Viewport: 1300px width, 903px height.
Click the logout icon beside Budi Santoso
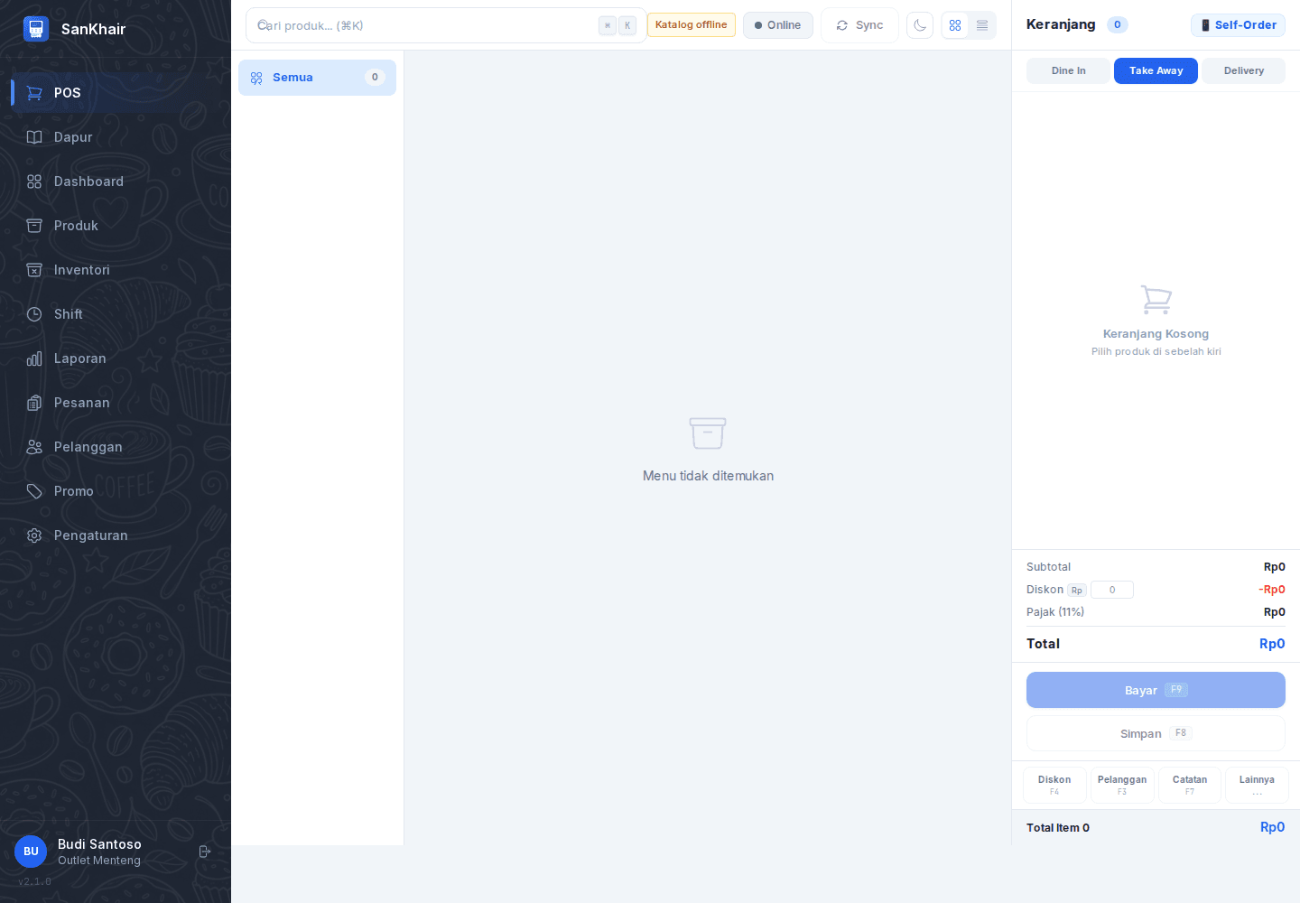[205, 852]
